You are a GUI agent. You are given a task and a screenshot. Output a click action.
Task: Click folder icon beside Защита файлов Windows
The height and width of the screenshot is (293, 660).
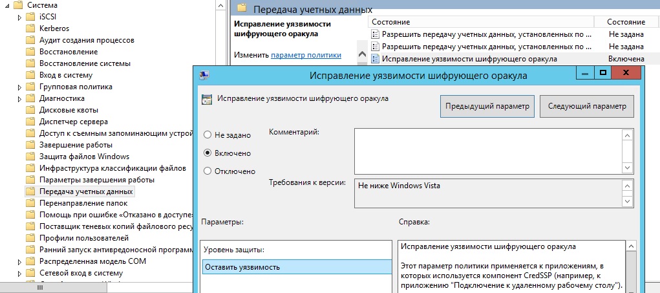tap(30, 157)
